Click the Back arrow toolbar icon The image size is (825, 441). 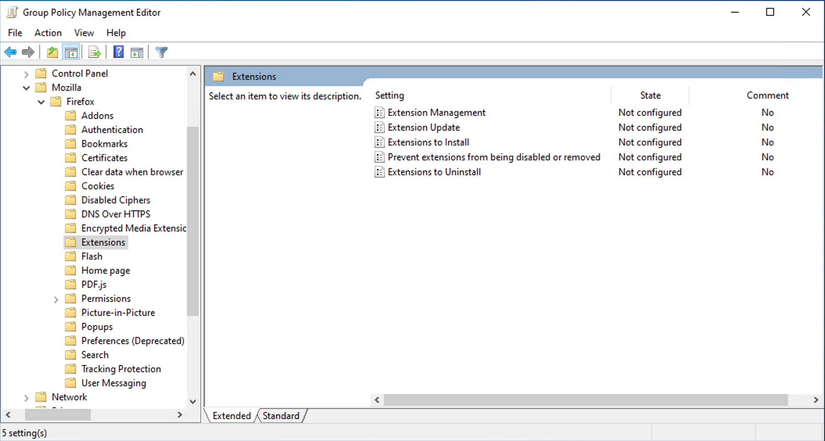[10, 52]
